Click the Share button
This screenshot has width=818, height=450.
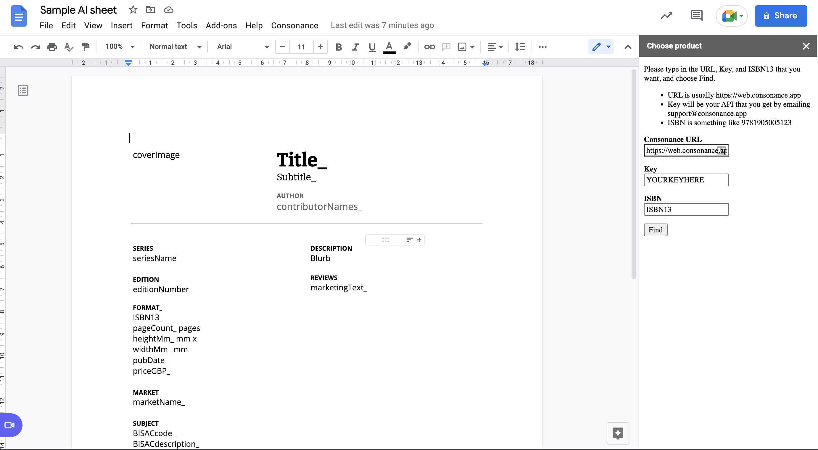(781, 16)
